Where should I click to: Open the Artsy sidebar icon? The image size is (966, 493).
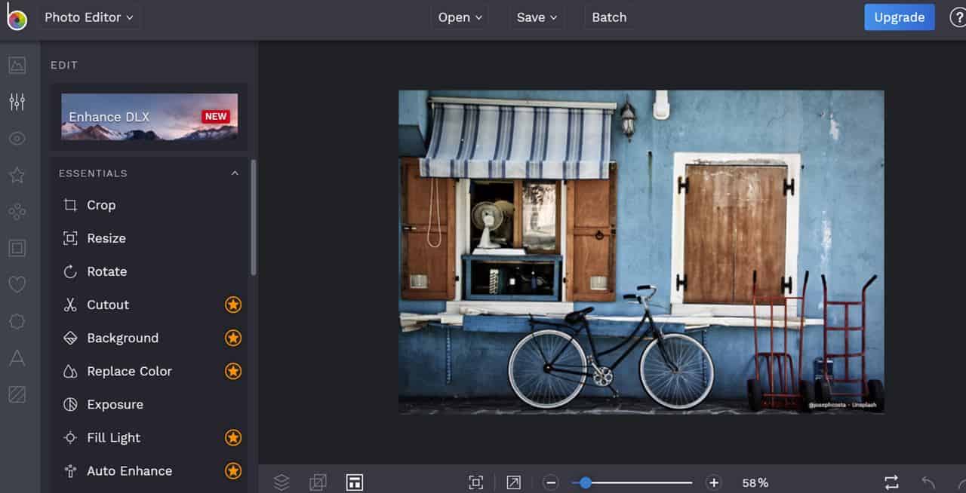(17, 212)
